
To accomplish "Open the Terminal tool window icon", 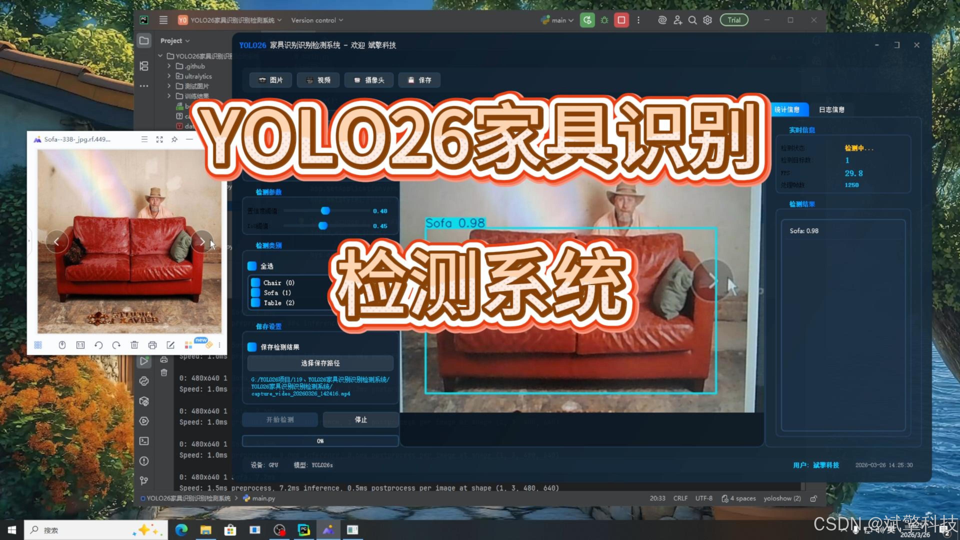I will [144, 441].
